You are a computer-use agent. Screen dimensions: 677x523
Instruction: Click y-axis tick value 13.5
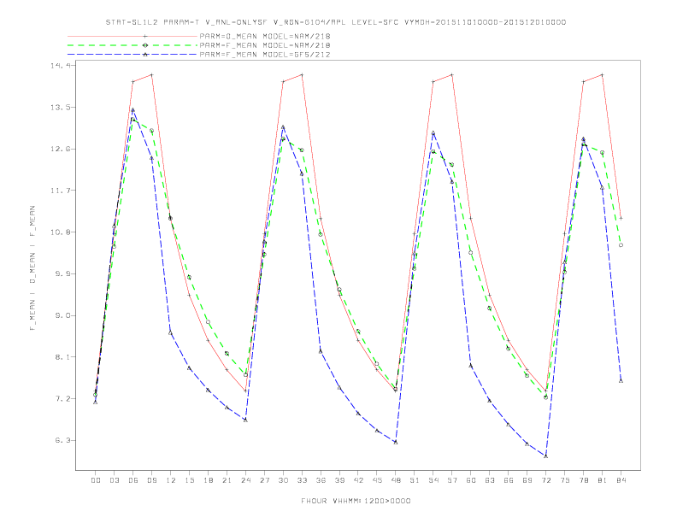coord(60,108)
